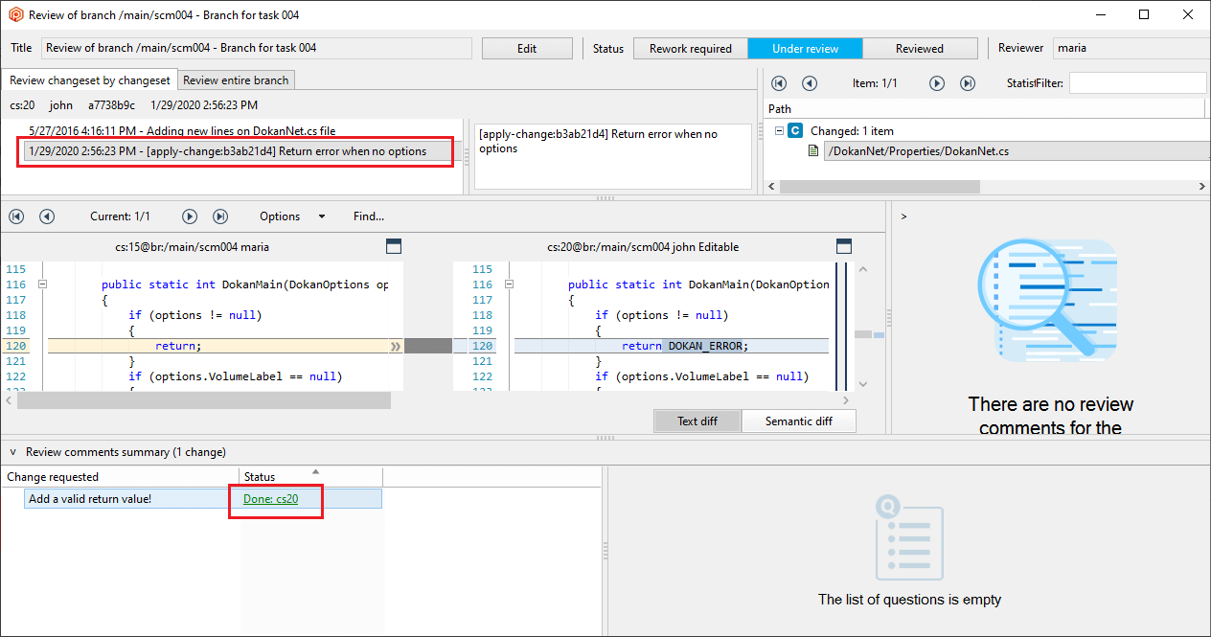This screenshot has width=1211, height=637.
Task: Go to previous item in file list
Action: [810, 83]
